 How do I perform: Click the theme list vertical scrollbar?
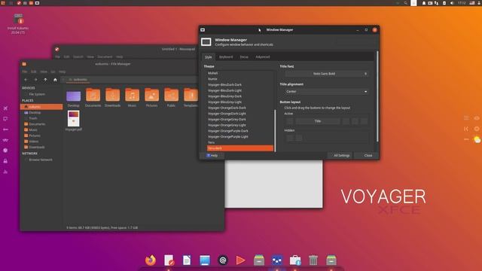click(x=275, y=130)
